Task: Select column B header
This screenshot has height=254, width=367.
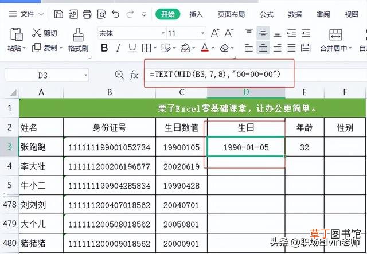Action: point(110,92)
